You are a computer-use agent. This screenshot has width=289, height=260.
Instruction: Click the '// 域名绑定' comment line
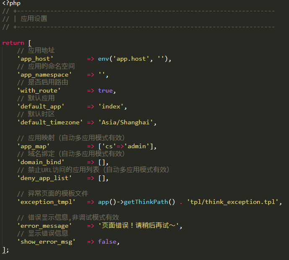coord(71,154)
